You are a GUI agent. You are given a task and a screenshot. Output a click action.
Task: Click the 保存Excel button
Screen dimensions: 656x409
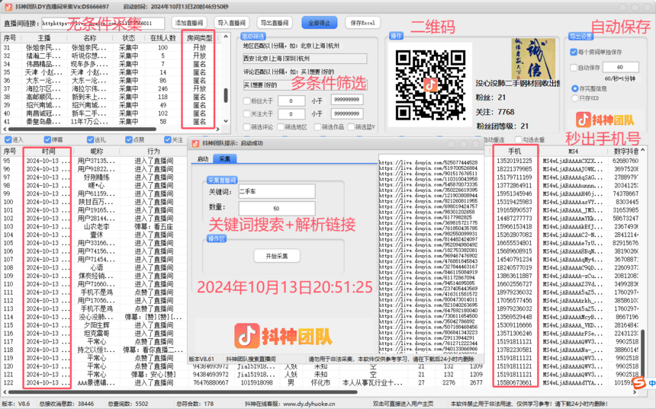click(363, 23)
